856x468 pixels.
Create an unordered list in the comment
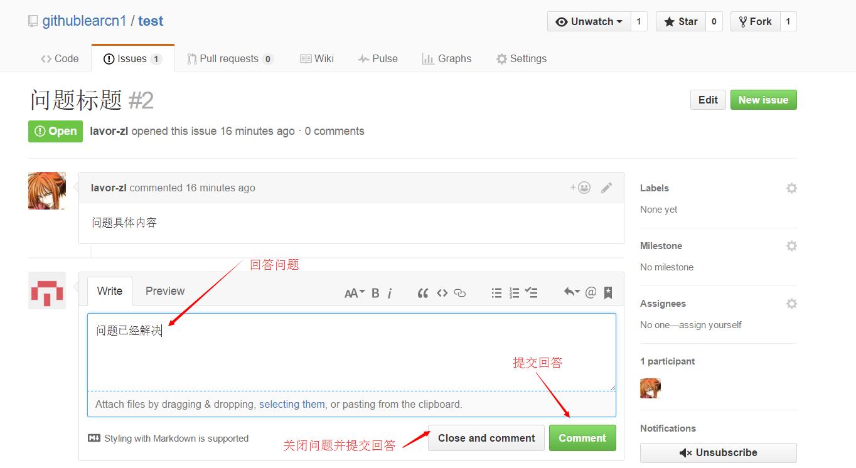click(496, 292)
